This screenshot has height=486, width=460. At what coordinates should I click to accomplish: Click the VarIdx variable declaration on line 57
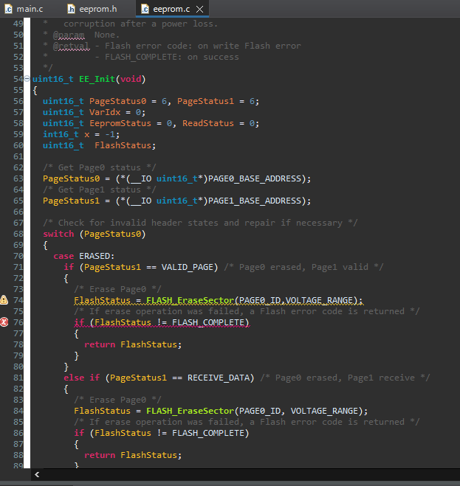(105, 112)
